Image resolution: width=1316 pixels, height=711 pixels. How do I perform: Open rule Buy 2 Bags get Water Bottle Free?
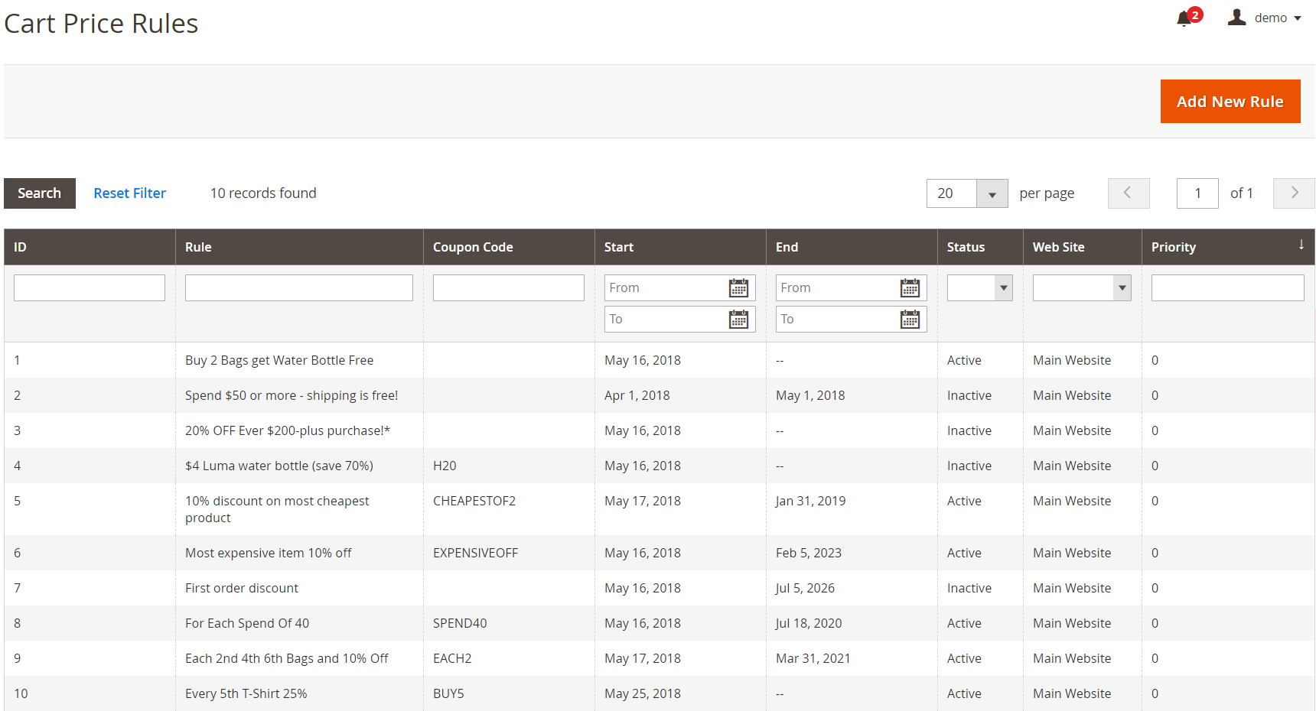click(279, 360)
